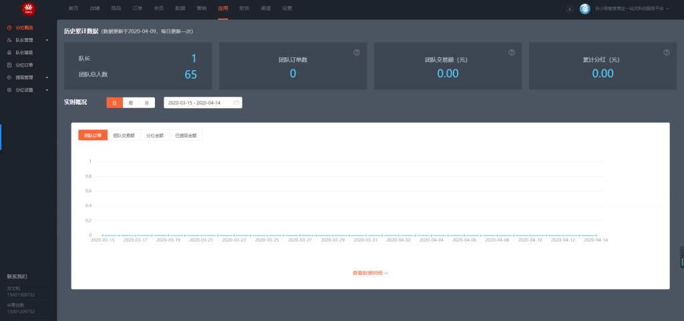Open 营销 in top navigation
Screen dimensions: 684x321
[202, 8]
